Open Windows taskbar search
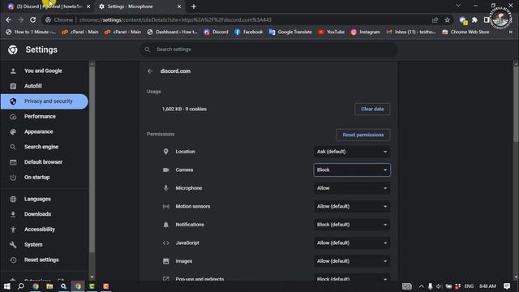The image size is (519, 292). click(20, 286)
